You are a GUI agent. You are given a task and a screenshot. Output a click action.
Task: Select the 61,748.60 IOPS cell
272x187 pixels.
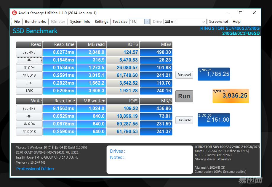[123, 75]
